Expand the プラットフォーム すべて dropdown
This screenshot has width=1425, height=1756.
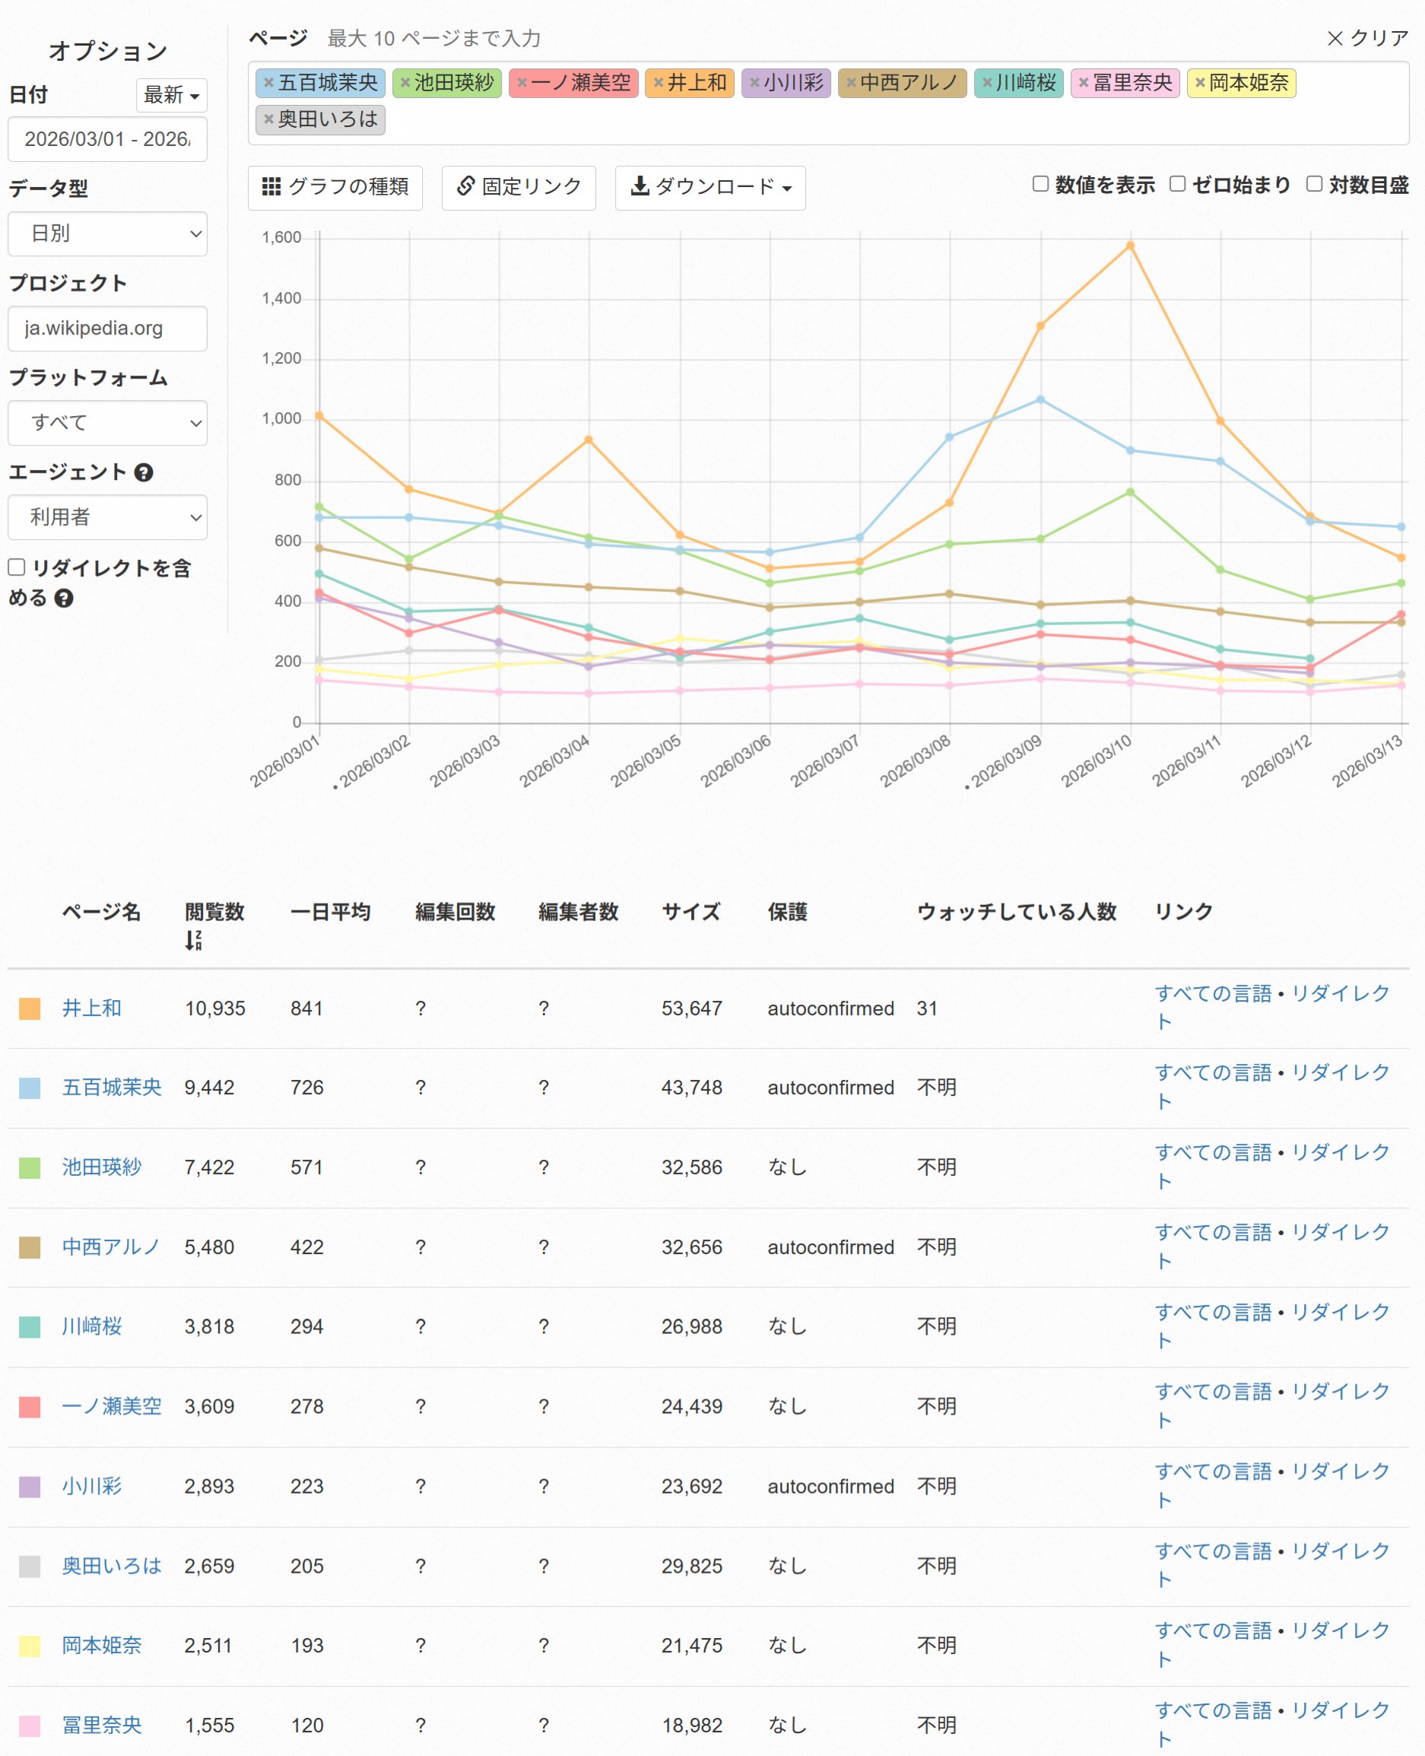click(107, 423)
